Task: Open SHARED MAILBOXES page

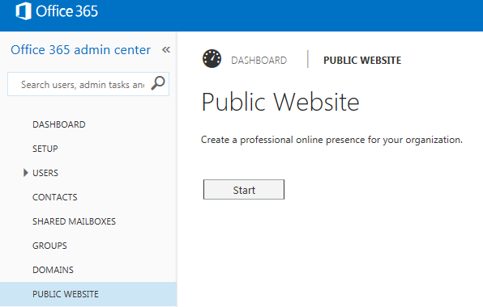Action: point(74,221)
